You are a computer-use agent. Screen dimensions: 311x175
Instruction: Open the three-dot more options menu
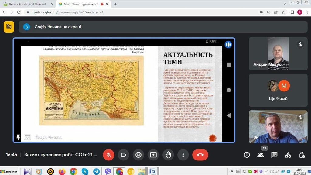pos(183,155)
